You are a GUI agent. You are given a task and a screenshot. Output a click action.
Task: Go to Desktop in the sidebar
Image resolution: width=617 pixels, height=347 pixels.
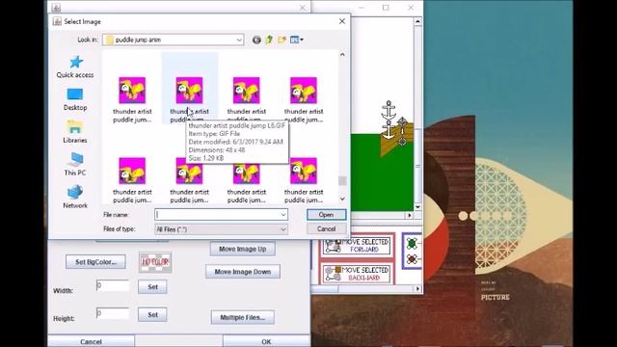click(75, 99)
